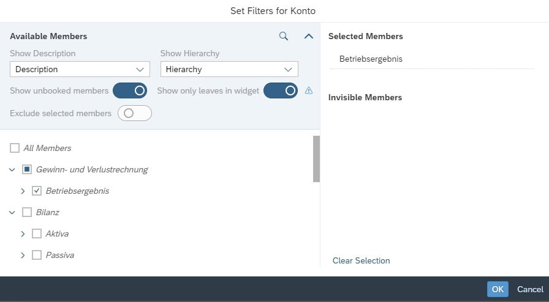Enable Exclude selected members switch
This screenshot has height=302, width=549.
coord(134,113)
